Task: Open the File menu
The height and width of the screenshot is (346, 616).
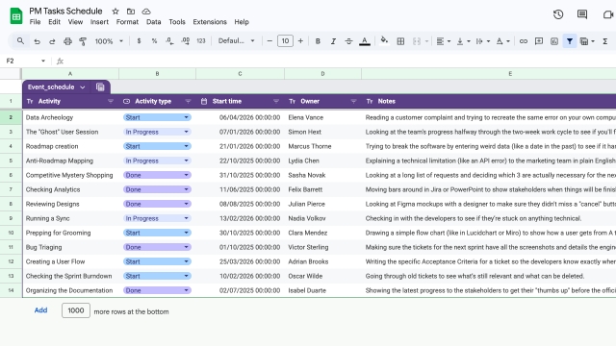Action: pos(35,22)
